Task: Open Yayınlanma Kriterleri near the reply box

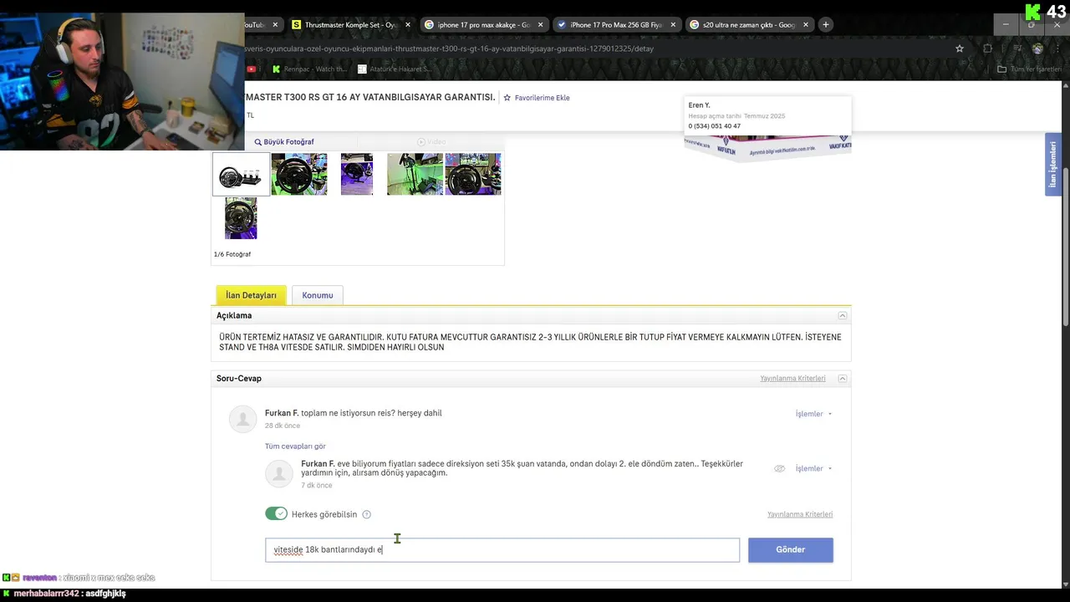Action: pos(800,514)
